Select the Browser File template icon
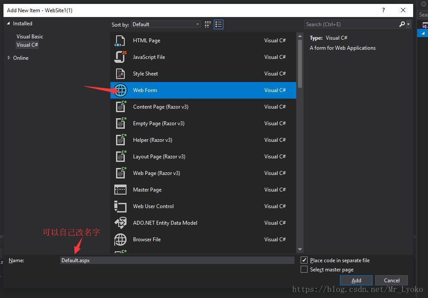 pos(120,240)
